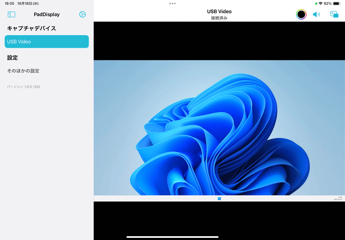Mute audio with the speaker icon
The height and width of the screenshot is (240, 345).
(x=316, y=14)
